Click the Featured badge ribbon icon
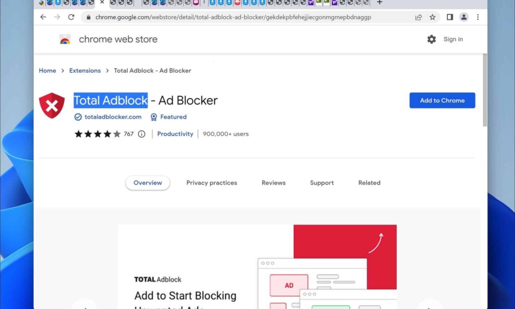This screenshot has height=309, width=515. click(x=154, y=117)
